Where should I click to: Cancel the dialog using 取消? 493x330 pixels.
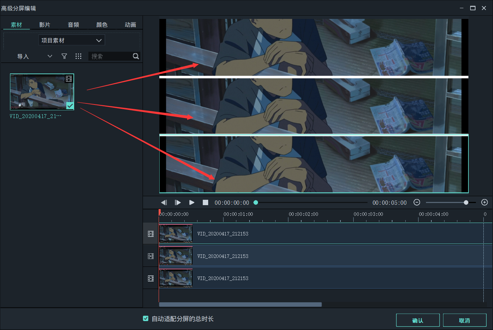[x=465, y=320]
